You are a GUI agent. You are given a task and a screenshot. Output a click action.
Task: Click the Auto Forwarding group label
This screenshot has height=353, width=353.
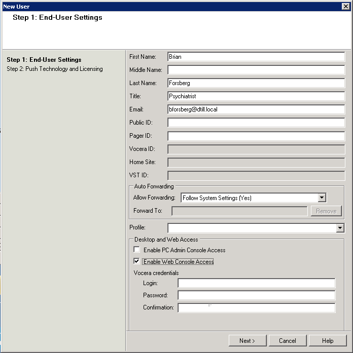pos(154,186)
